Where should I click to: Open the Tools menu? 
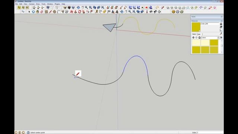pos(44,4)
